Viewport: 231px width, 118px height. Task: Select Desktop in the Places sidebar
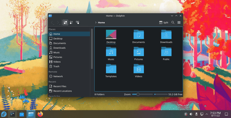pos(69,38)
